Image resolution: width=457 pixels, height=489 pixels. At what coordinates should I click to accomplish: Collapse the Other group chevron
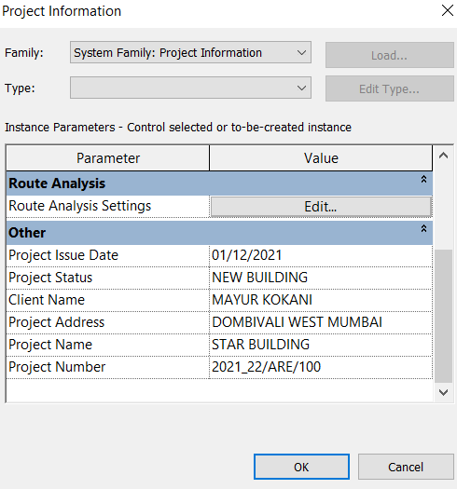423,228
